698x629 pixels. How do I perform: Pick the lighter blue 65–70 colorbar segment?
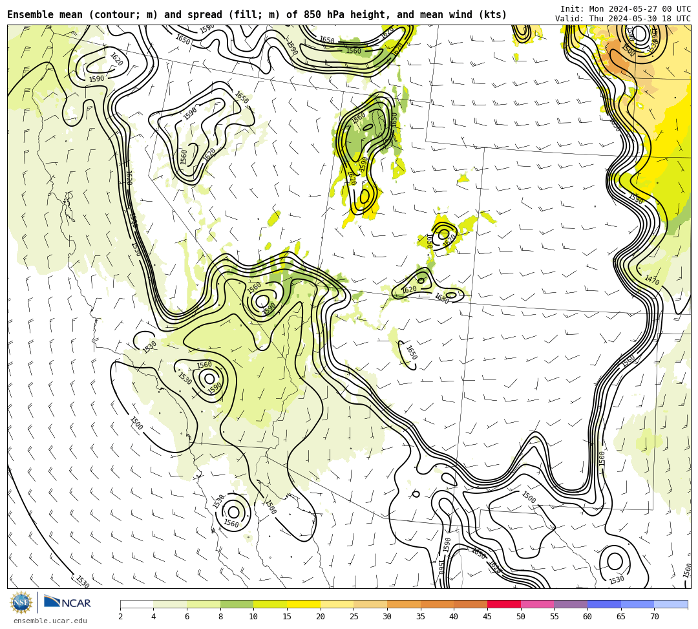(637, 604)
